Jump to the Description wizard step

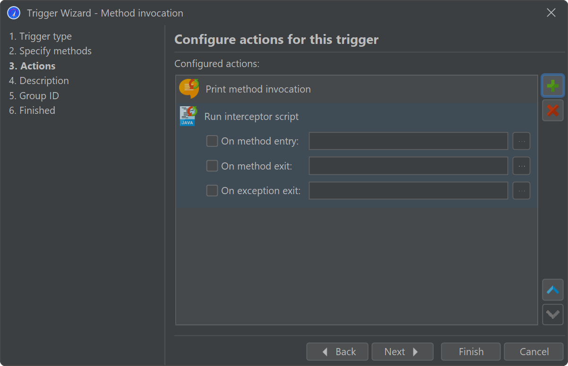pos(39,81)
